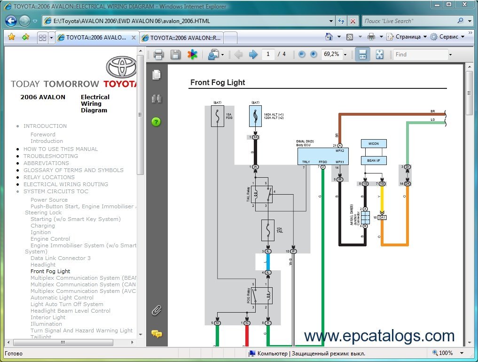
Task: Click the PDF Save a copy floppy icon
Action: coord(175,55)
